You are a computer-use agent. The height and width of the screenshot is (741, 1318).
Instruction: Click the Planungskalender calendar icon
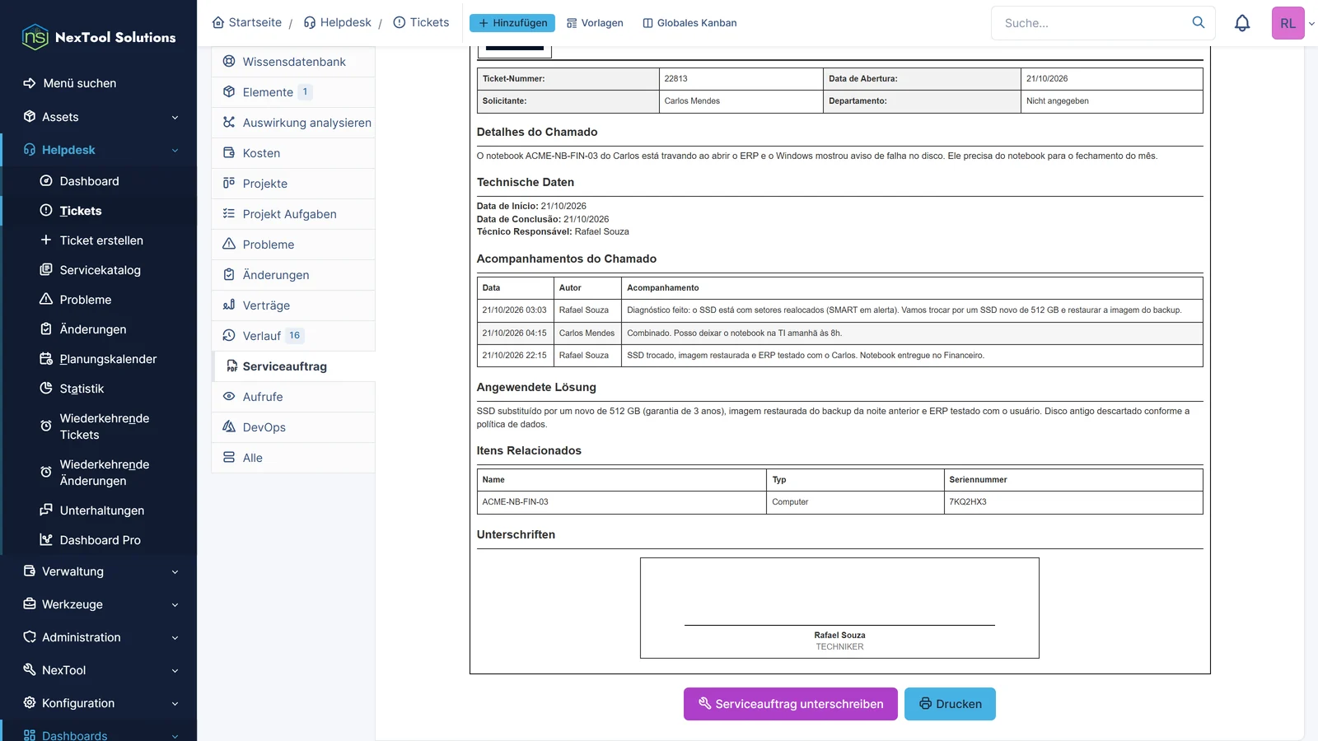[46, 359]
